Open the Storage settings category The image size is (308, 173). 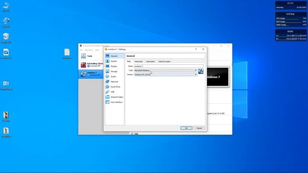tap(115, 72)
